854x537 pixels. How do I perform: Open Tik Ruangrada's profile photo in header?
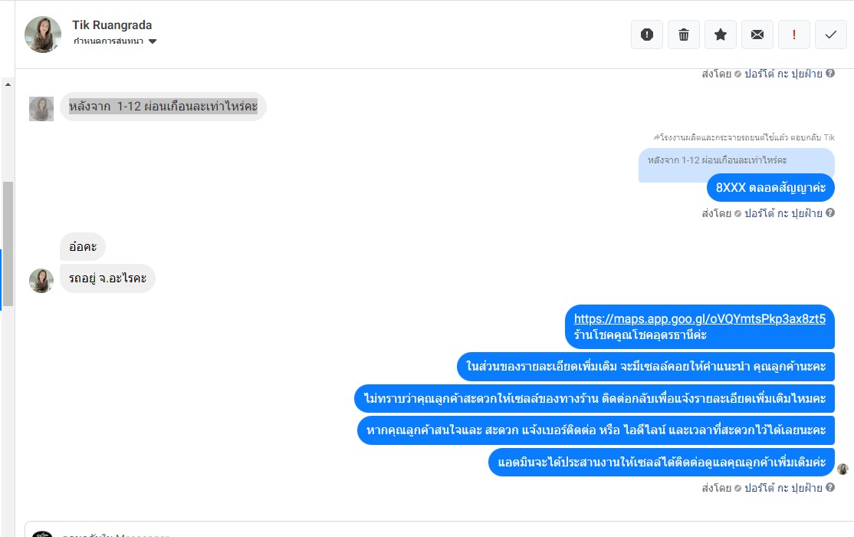(43, 35)
